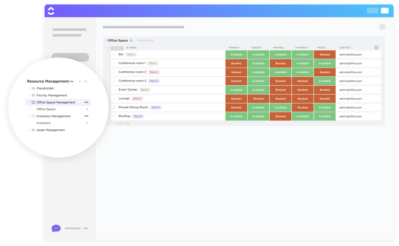Screen dimensions: 399x246
Task: Select the Booked status cell for Lounge on Monday
Action: [236, 98]
